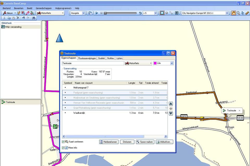Screen dimensions: 250x166
Task: Switch to the Routeaanwijzingen tab
Action: point(87,58)
